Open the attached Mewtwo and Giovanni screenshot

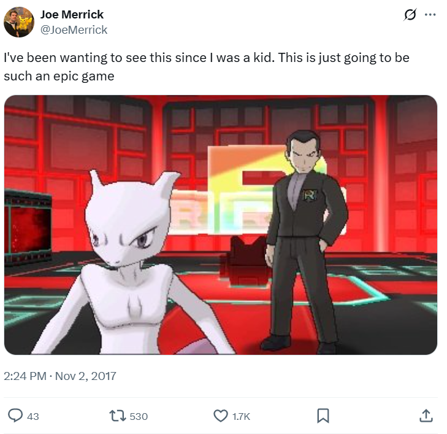[221, 225]
